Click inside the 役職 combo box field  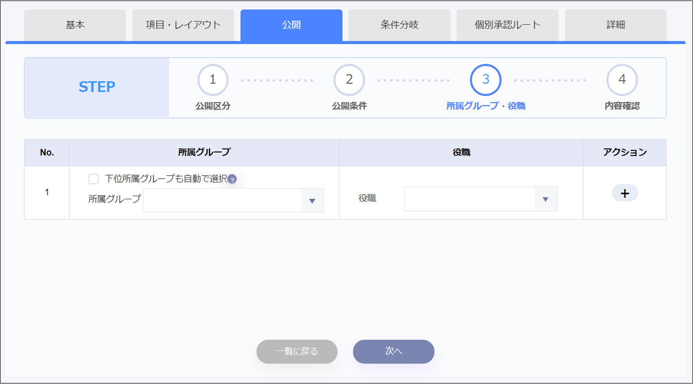click(x=470, y=199)
